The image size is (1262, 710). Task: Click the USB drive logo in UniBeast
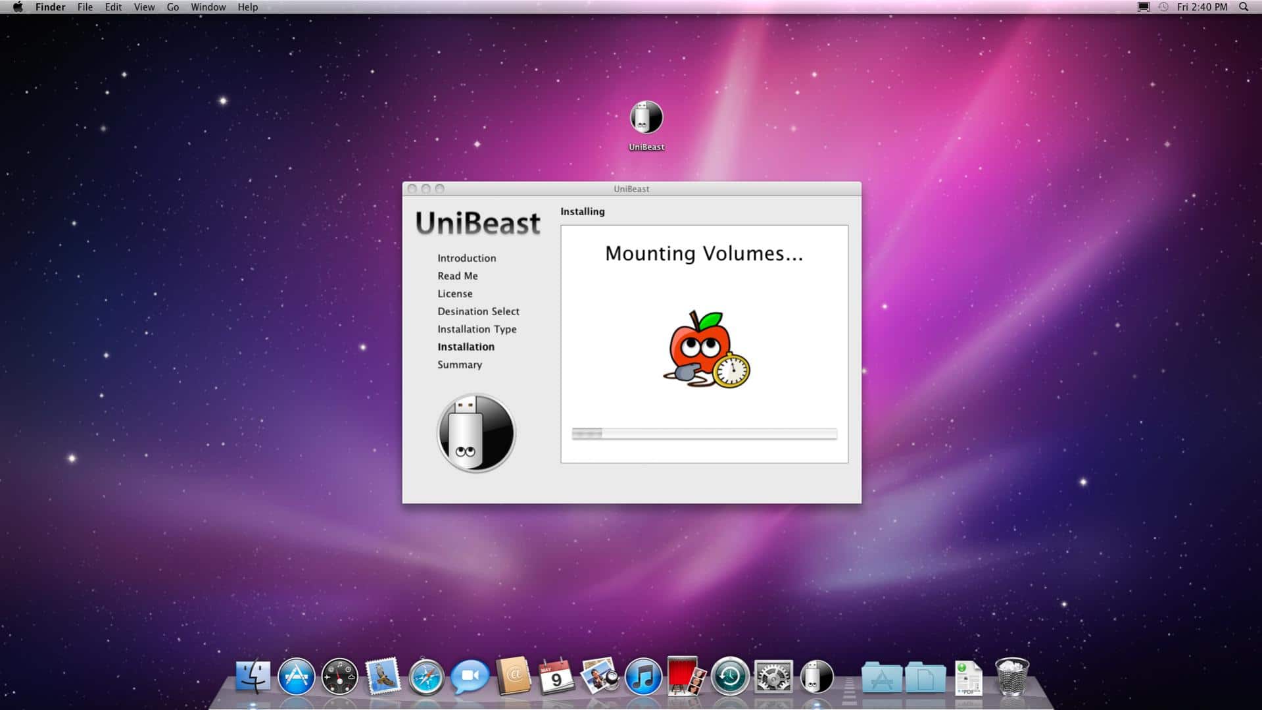pos(476,433)
